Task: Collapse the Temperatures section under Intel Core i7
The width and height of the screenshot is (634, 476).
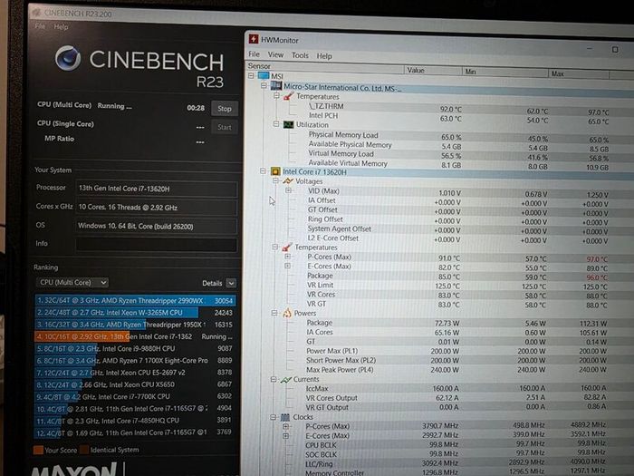Action: pos(275,247)
